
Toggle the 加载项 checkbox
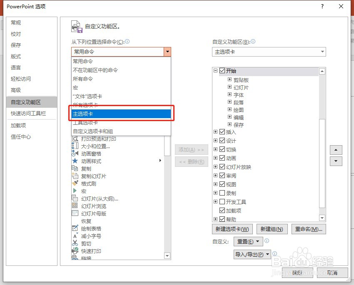(x=222, y=211)
